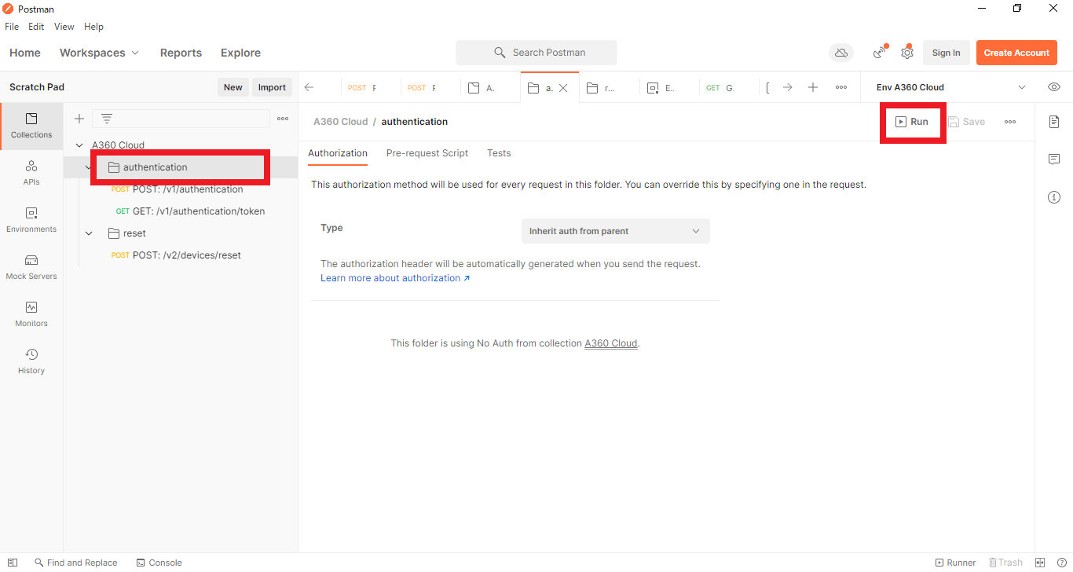Screen dimensions: 1073x572
Task: Click the environment quick look eye icon
Action: [x=1054, y=87]
